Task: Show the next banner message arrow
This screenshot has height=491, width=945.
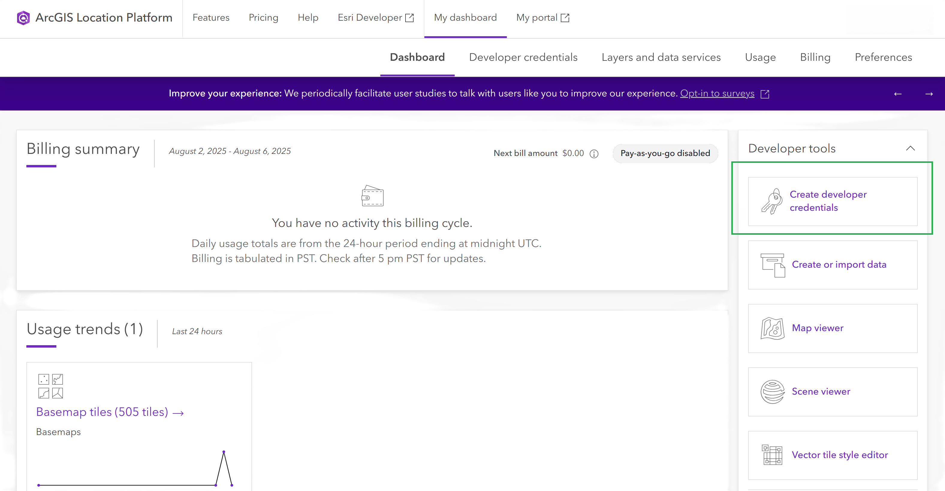Action: pyautogui.click(x=929, y=94)
